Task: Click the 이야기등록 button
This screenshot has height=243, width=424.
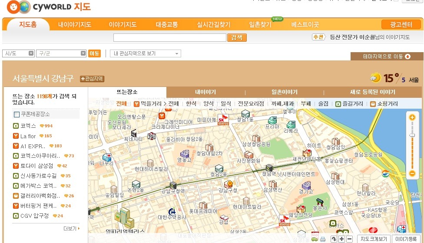Action: coord(406,239)
